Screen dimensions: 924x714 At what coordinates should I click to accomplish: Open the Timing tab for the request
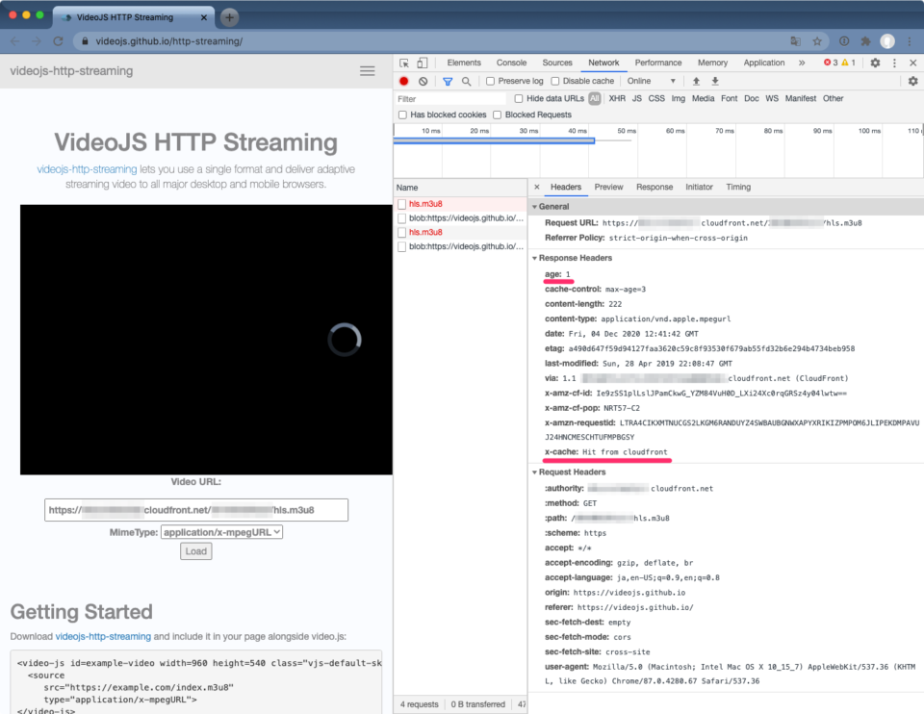737,187
